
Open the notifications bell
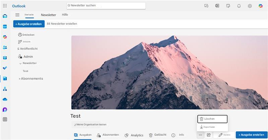tap(239, 6)
